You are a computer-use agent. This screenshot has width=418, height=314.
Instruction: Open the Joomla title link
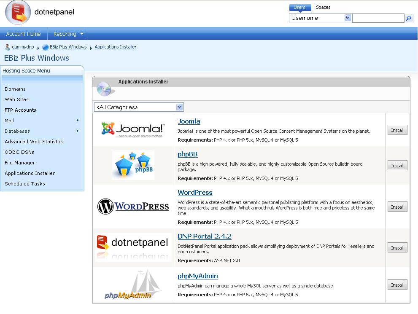coord(189,121)
